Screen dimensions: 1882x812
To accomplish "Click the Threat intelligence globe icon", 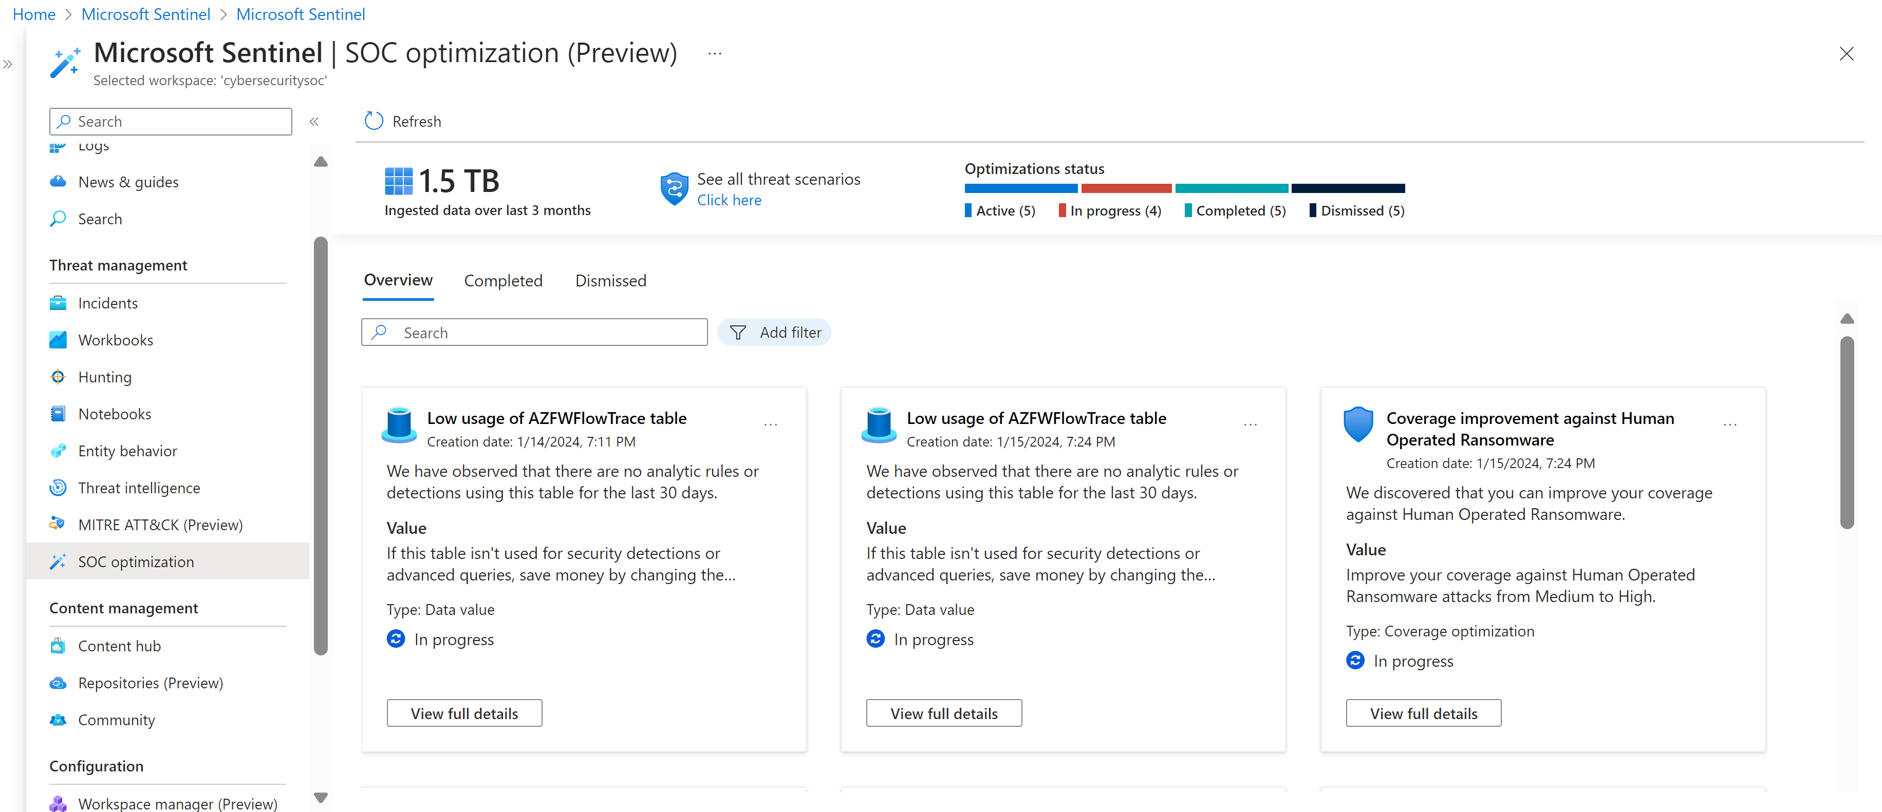I will (58, 487).
